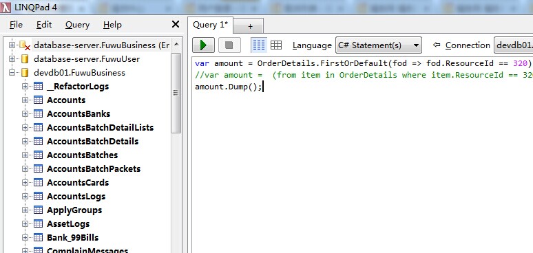The image size is (533, 253).
Task: Expand the AccountsBatchDetailLists table node
Action: (25, 127)
